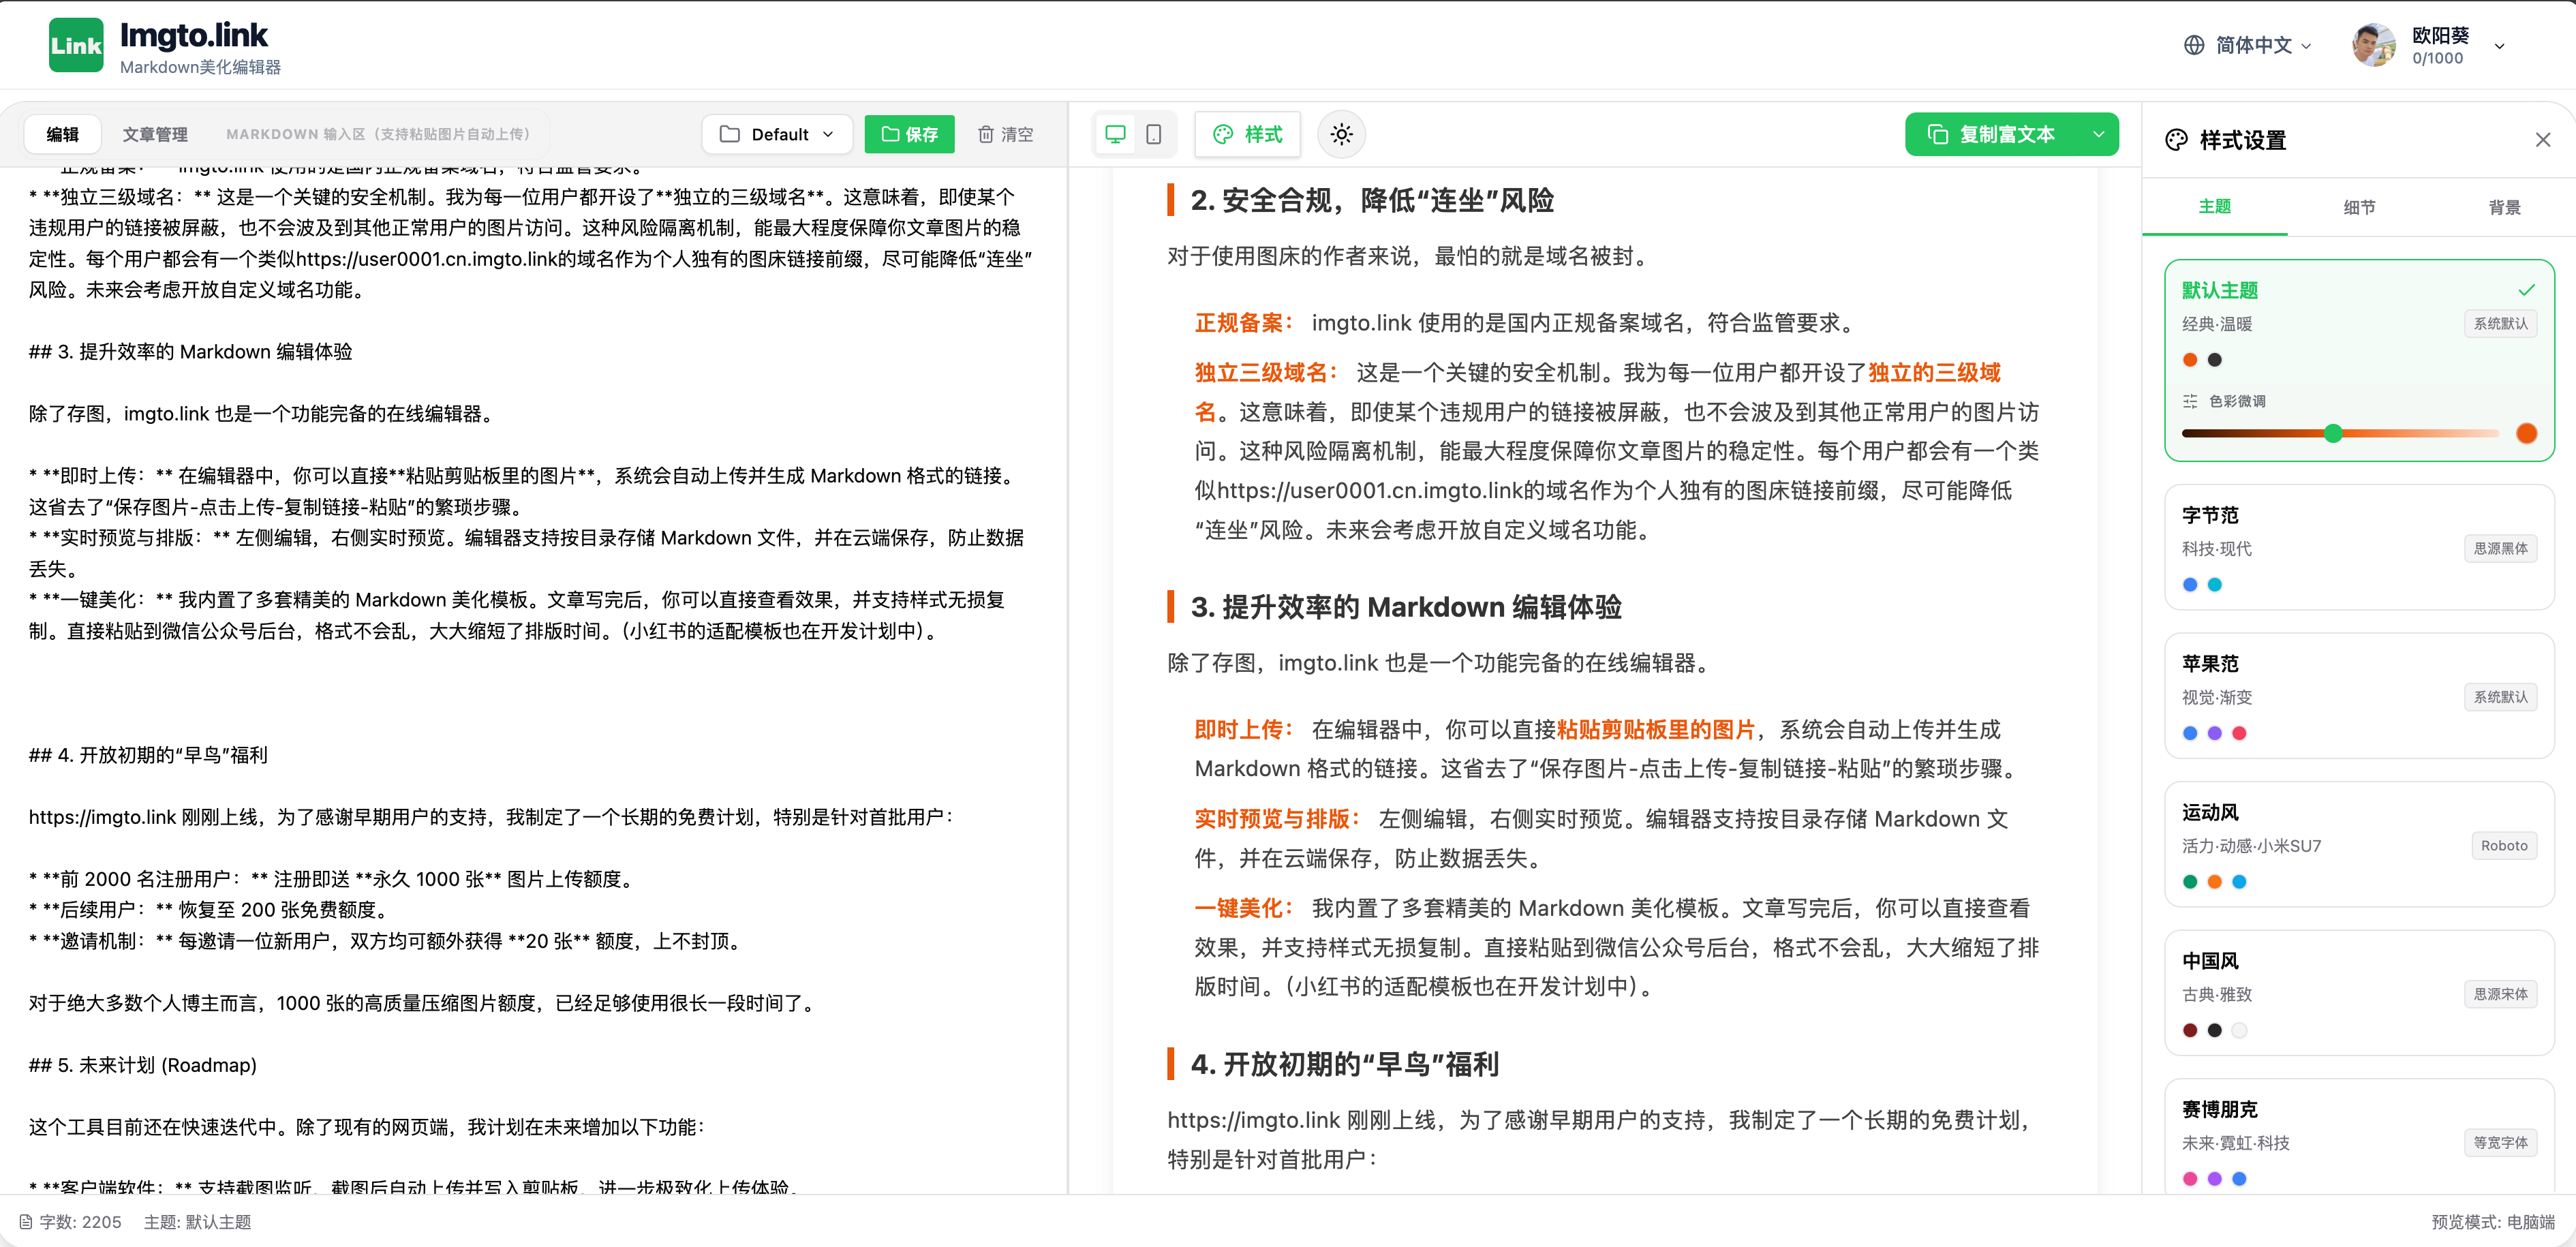
Task: Toggle the 样式 style panel button
Action: 1247,134
